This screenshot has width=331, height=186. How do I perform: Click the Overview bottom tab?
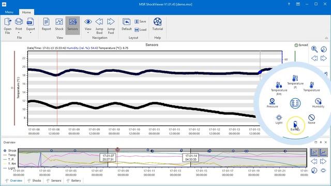[x=14, y=181]
